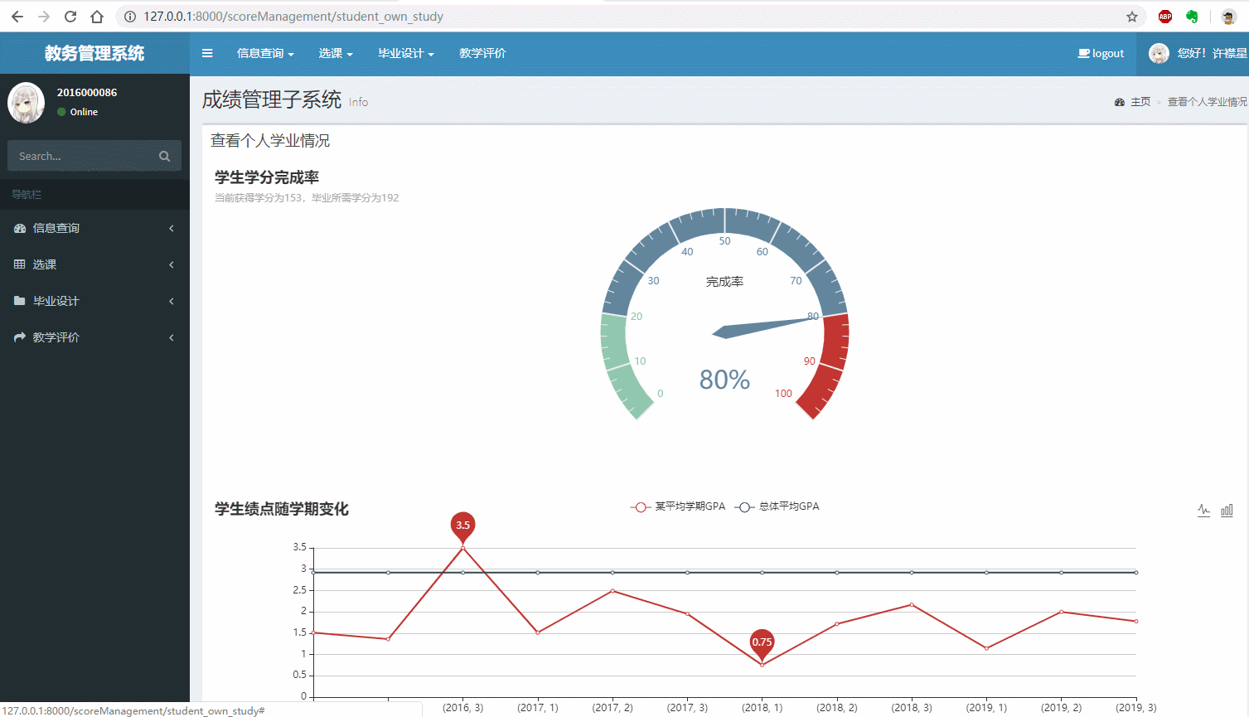This screenshot has width=1249, height=717.
Task: Open ABP ad blocker extension
Action: pyautogui.click(x=1165, y=17)
